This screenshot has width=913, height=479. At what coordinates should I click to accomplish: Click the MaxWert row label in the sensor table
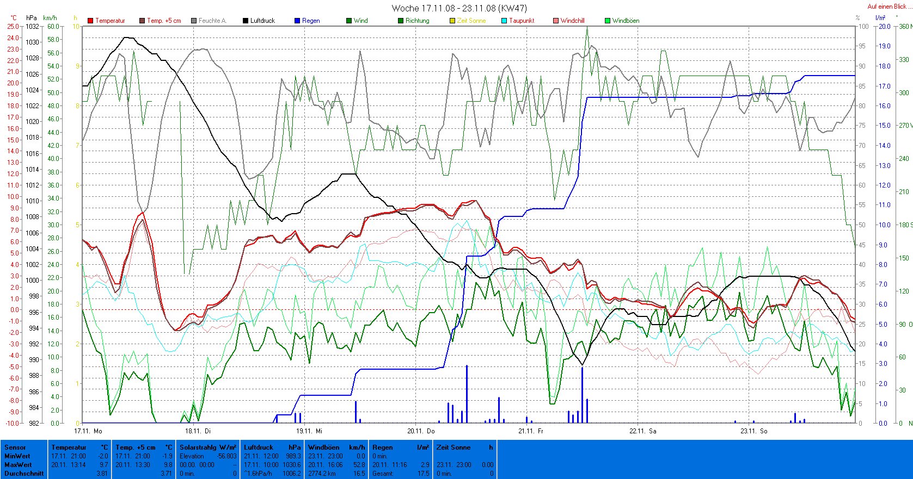point(18,465)
